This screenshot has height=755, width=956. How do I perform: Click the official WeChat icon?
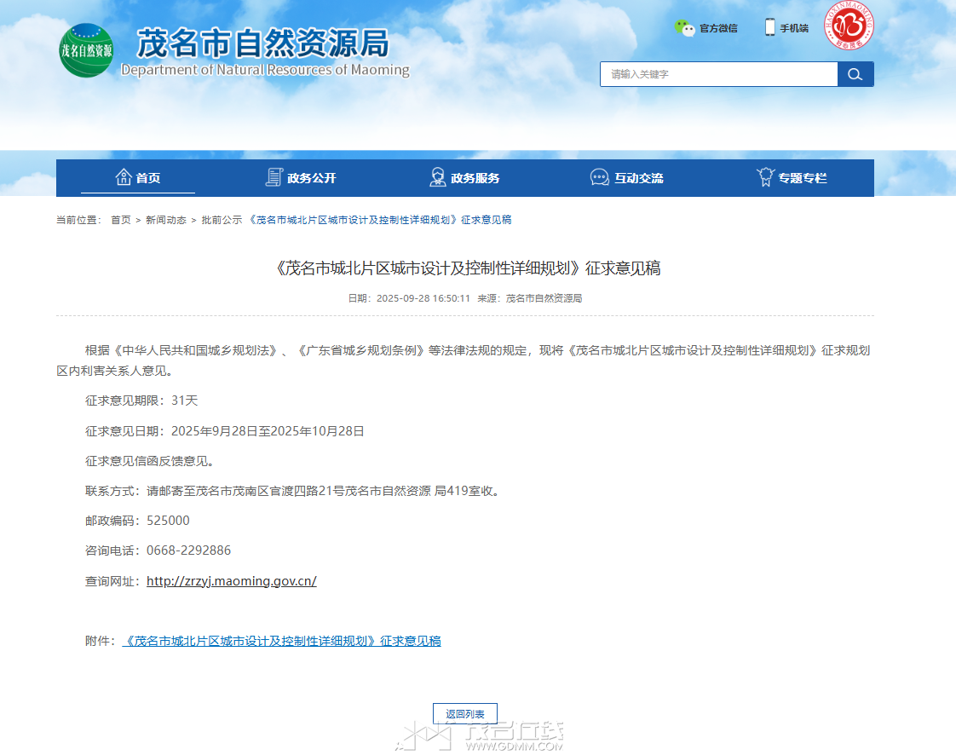685,28
